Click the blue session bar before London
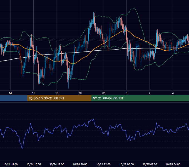 (x=14, y=98)
